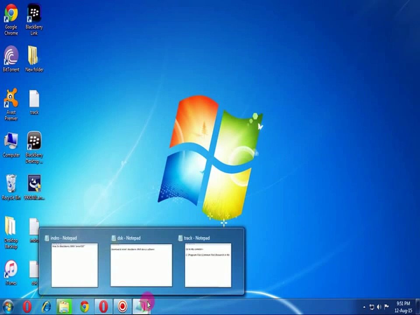
Task: Show hidden system tray icons
Action: 364,307
